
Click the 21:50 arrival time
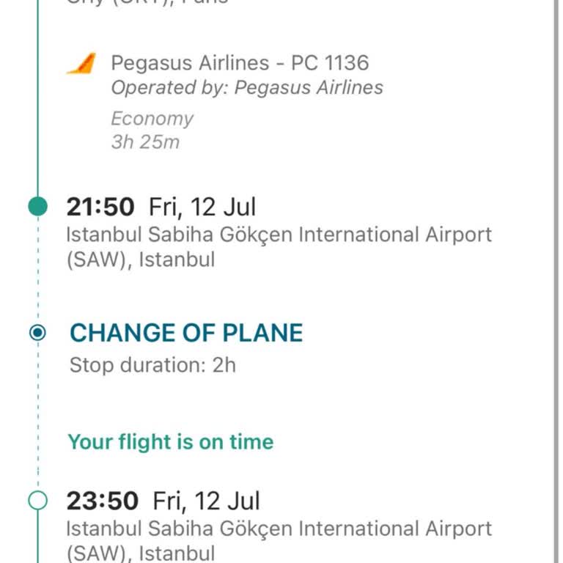point(100,207)
